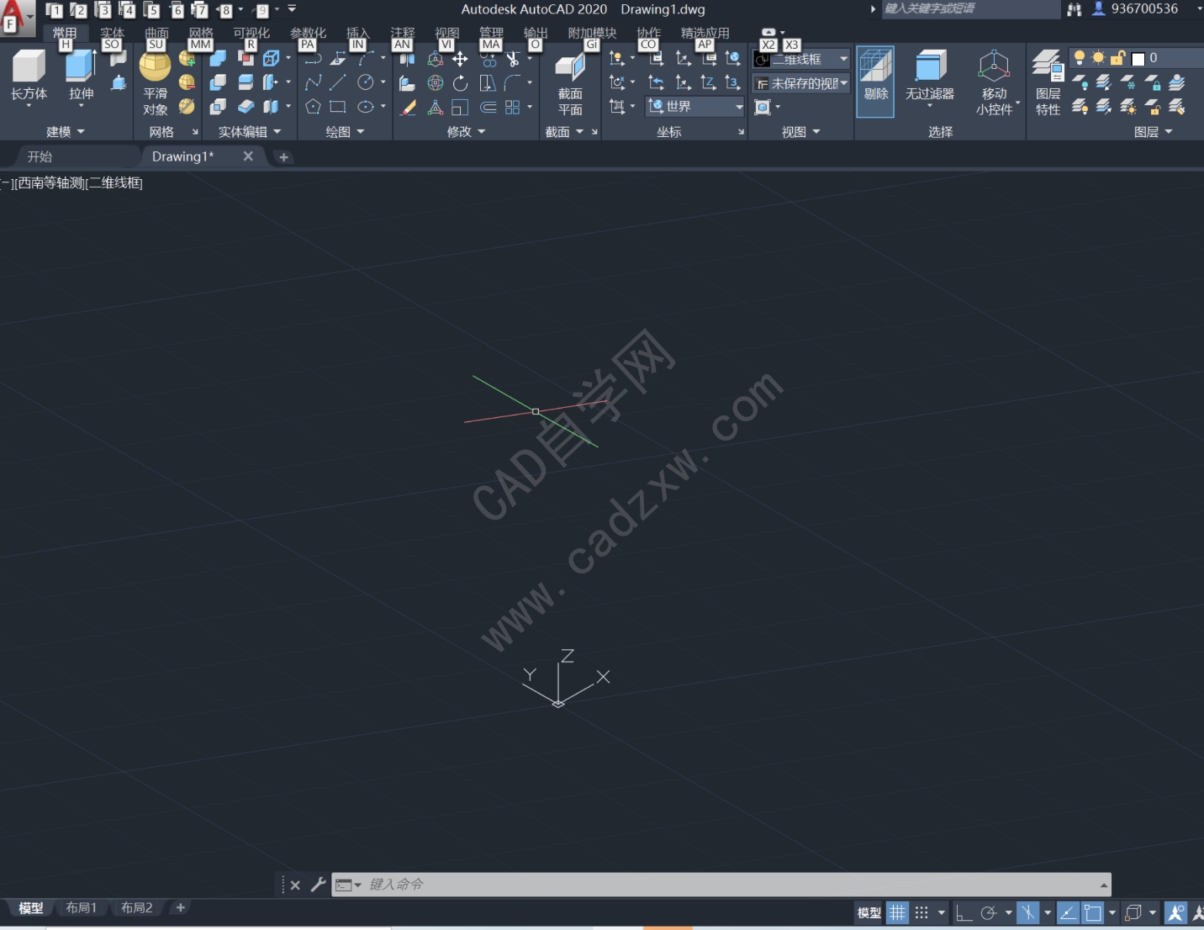
Task: Toggle ortho mode in status bar
Action: point(964,912)
